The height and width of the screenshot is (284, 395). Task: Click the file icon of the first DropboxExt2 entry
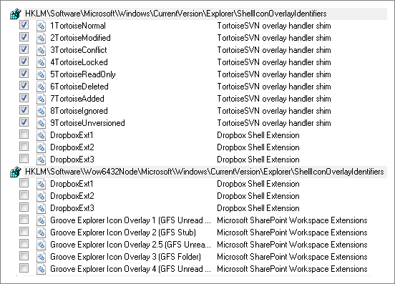pos(41,147)
